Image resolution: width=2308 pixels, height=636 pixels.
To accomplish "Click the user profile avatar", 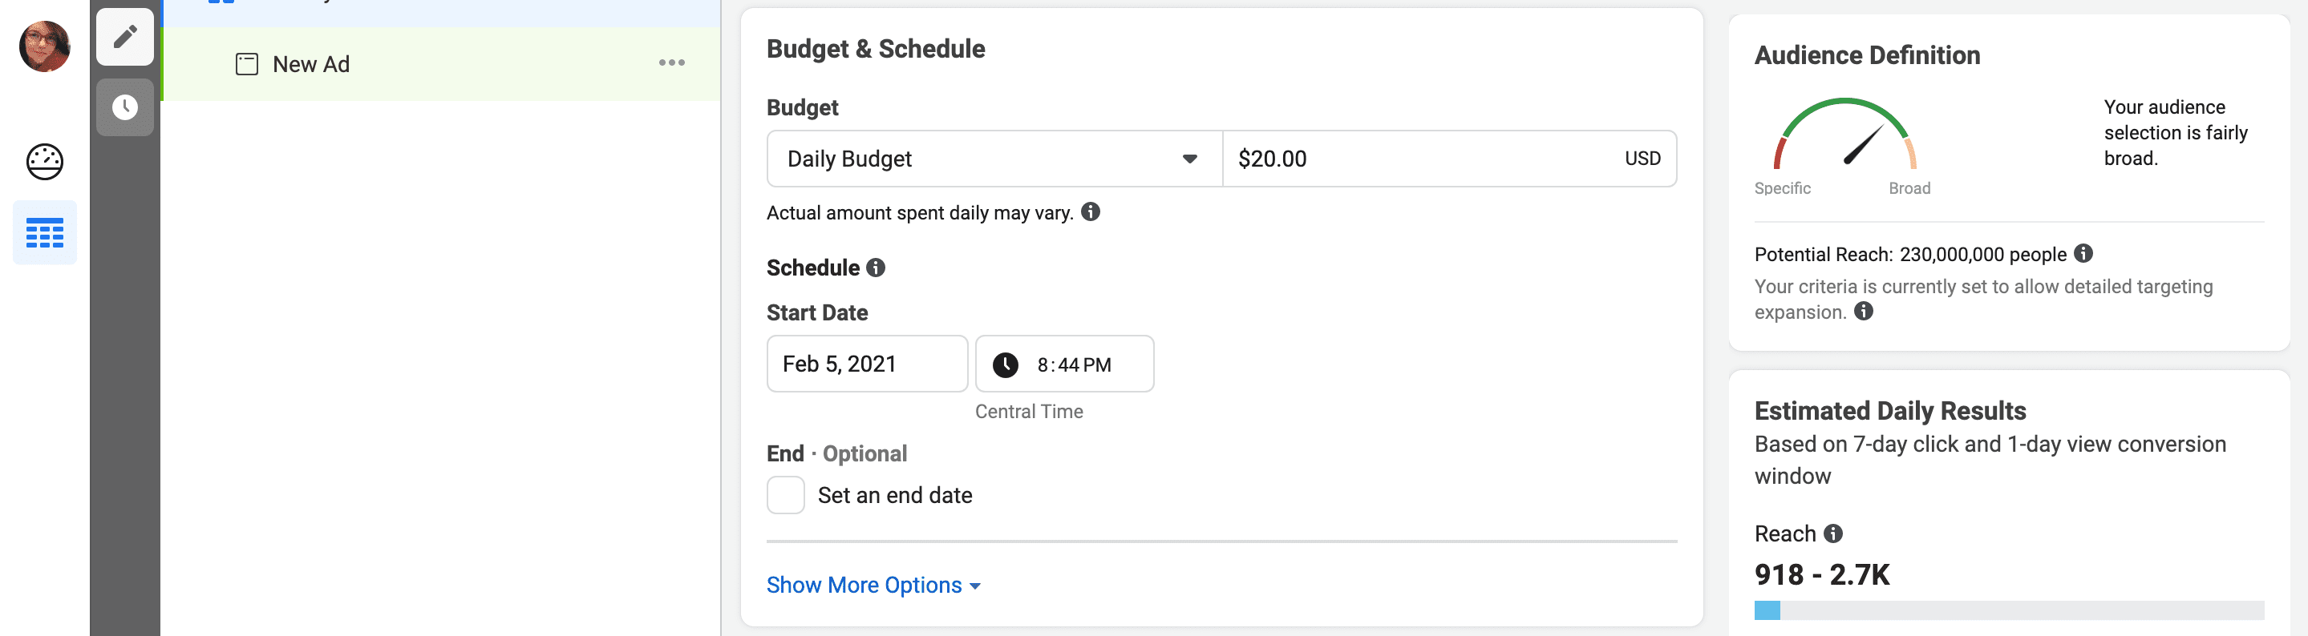I will (44, 46).
